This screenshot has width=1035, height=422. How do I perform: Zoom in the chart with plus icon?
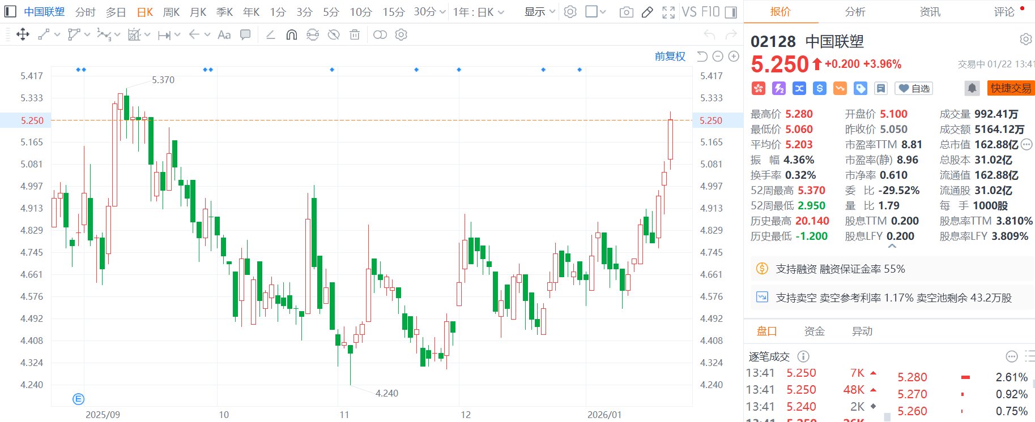(x=734, y=57)
